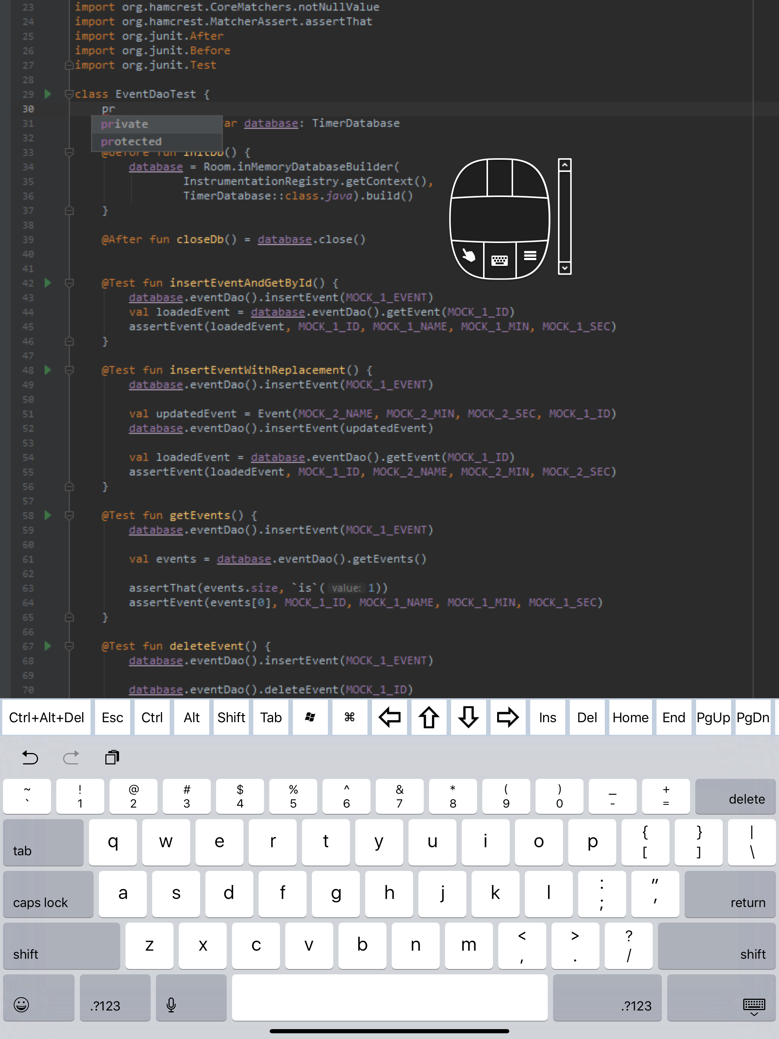The width and height of the screenshot is (779, 1039).
Task: Toggle the Shift modifier in top toolbar
Action: point(231,717)
